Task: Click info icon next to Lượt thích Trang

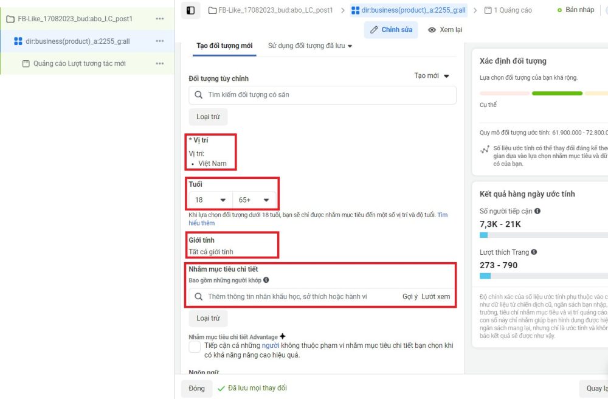Action: 534,252
